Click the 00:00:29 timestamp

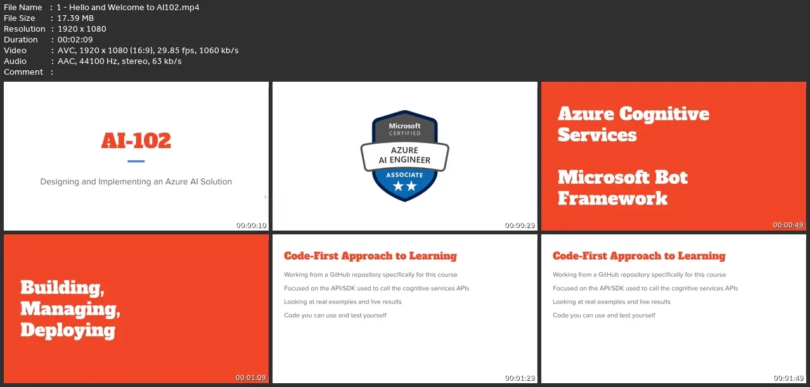[x=520, y=225]
